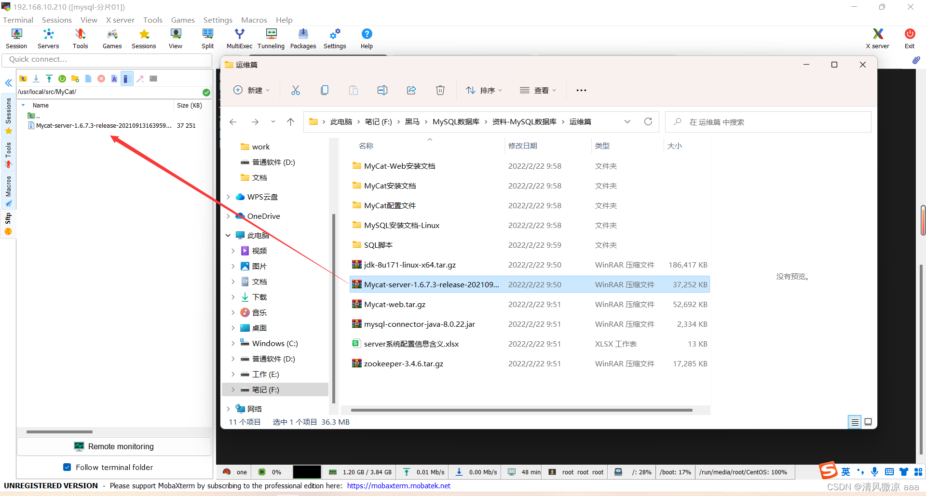Go up one folder in Explorer

(x=290, y=122)
